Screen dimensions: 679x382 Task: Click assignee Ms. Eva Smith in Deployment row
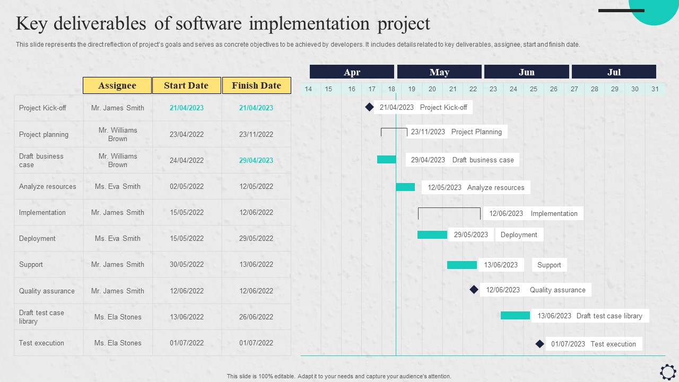118,238
